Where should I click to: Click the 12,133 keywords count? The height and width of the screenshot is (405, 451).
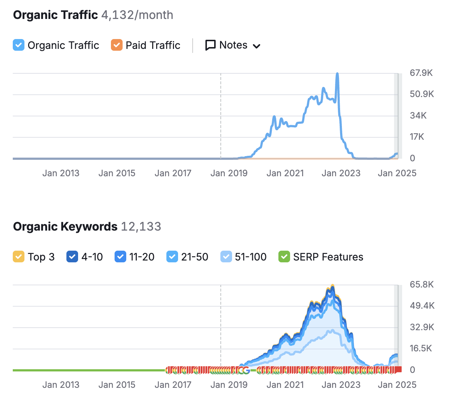click(141, 227)
